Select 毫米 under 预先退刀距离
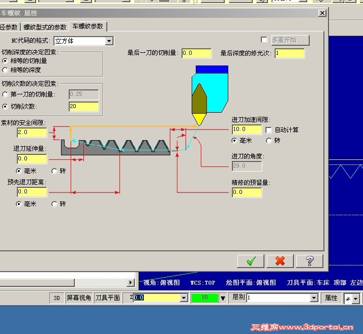This screenshot has height=334, width=363. [19, 204]
